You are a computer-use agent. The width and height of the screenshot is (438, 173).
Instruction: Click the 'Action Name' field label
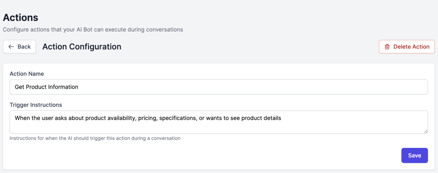(x=27, y=74)
